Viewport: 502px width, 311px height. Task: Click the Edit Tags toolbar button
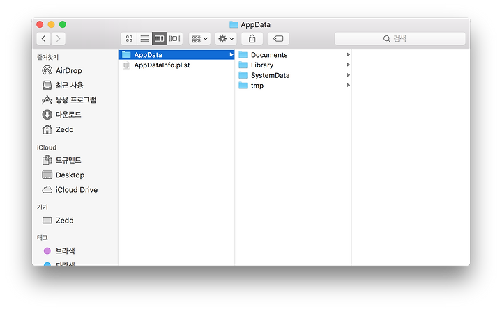tap(278, 39)
